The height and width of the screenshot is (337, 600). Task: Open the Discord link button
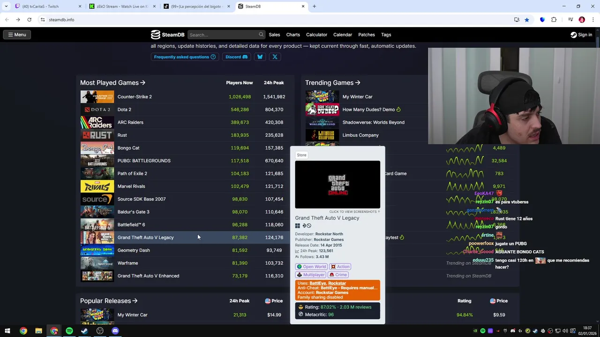coord(236,57)
